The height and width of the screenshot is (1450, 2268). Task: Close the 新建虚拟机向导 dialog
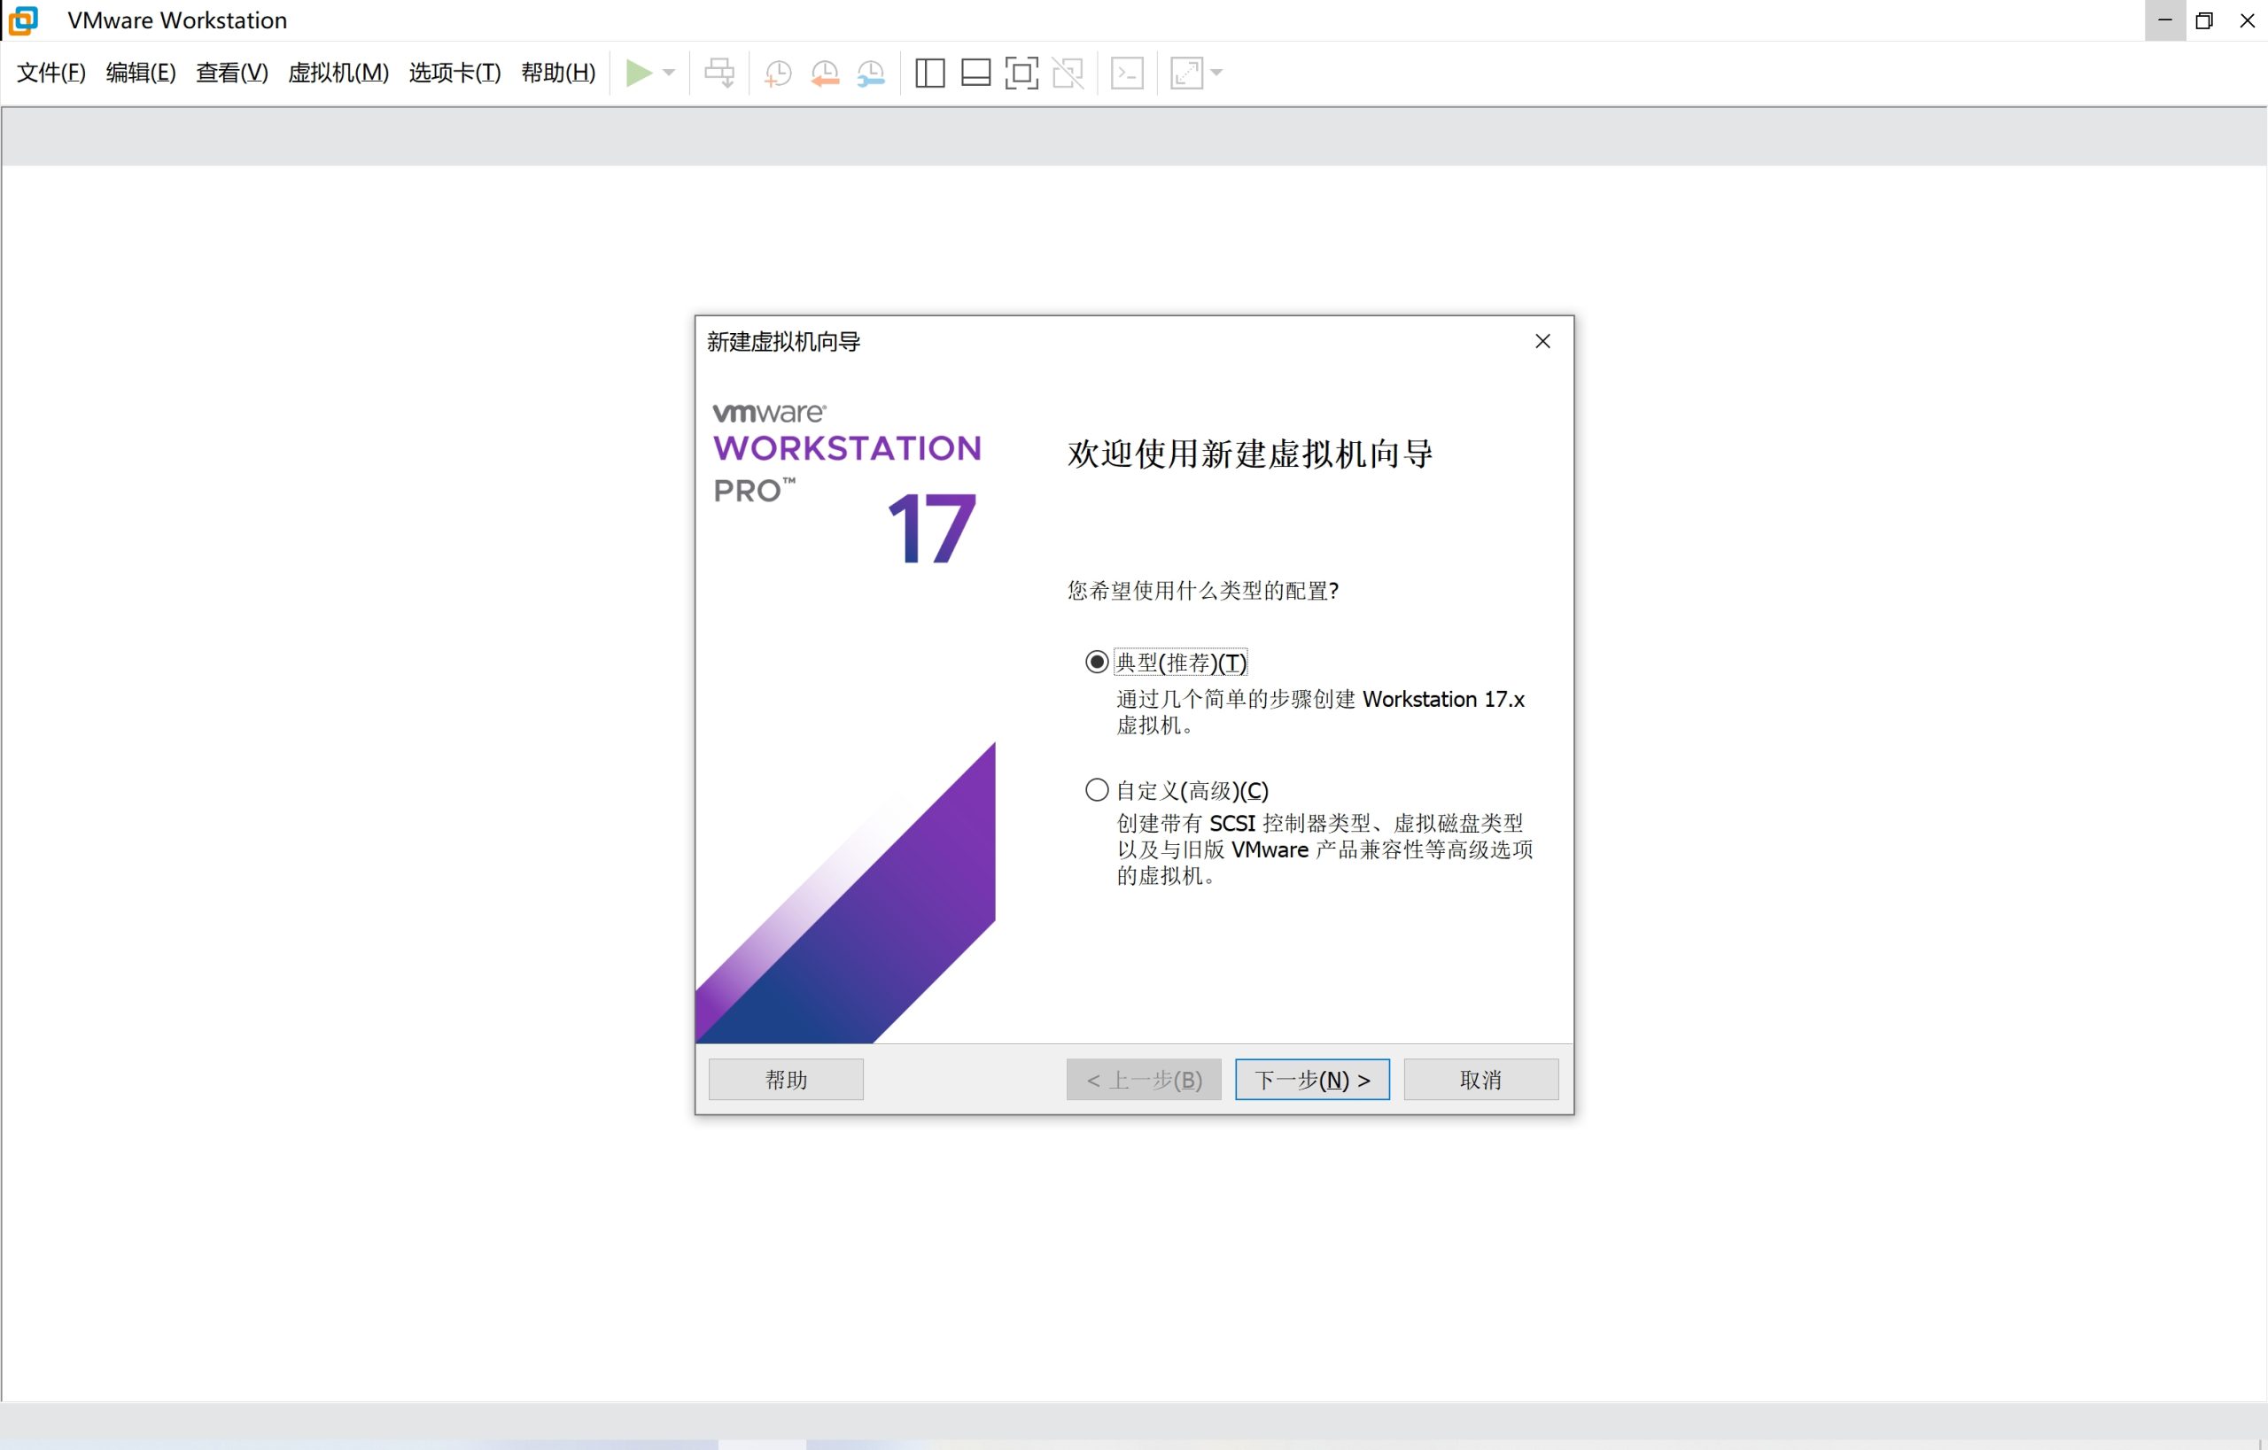point(1542,341)
